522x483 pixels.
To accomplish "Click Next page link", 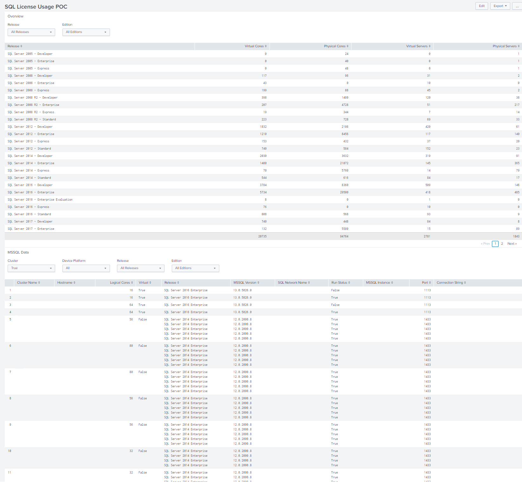I will point(512,244).
